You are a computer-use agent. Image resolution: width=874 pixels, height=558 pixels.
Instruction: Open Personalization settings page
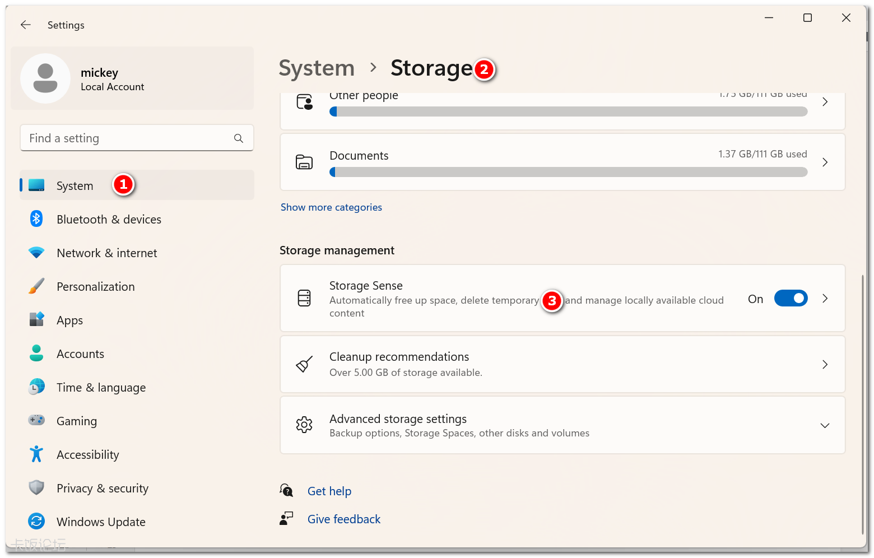[x=137, y=286]
